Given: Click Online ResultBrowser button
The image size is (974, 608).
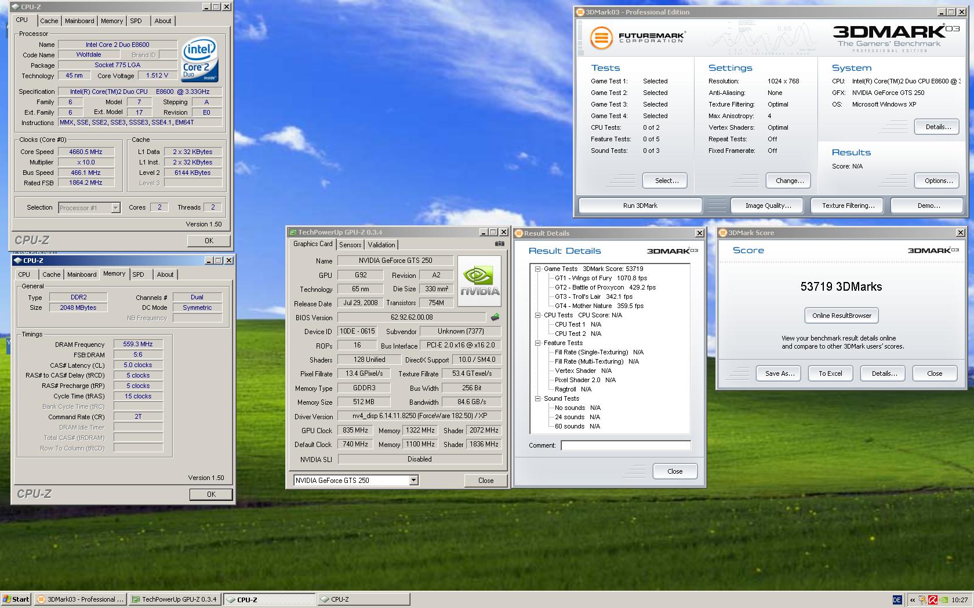Looking at the screenshot, I should pos(841,316).
